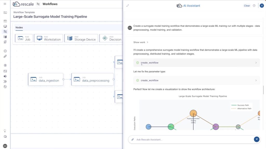Select the Nodes tab
Screen dimensions: 266x149
19,27
